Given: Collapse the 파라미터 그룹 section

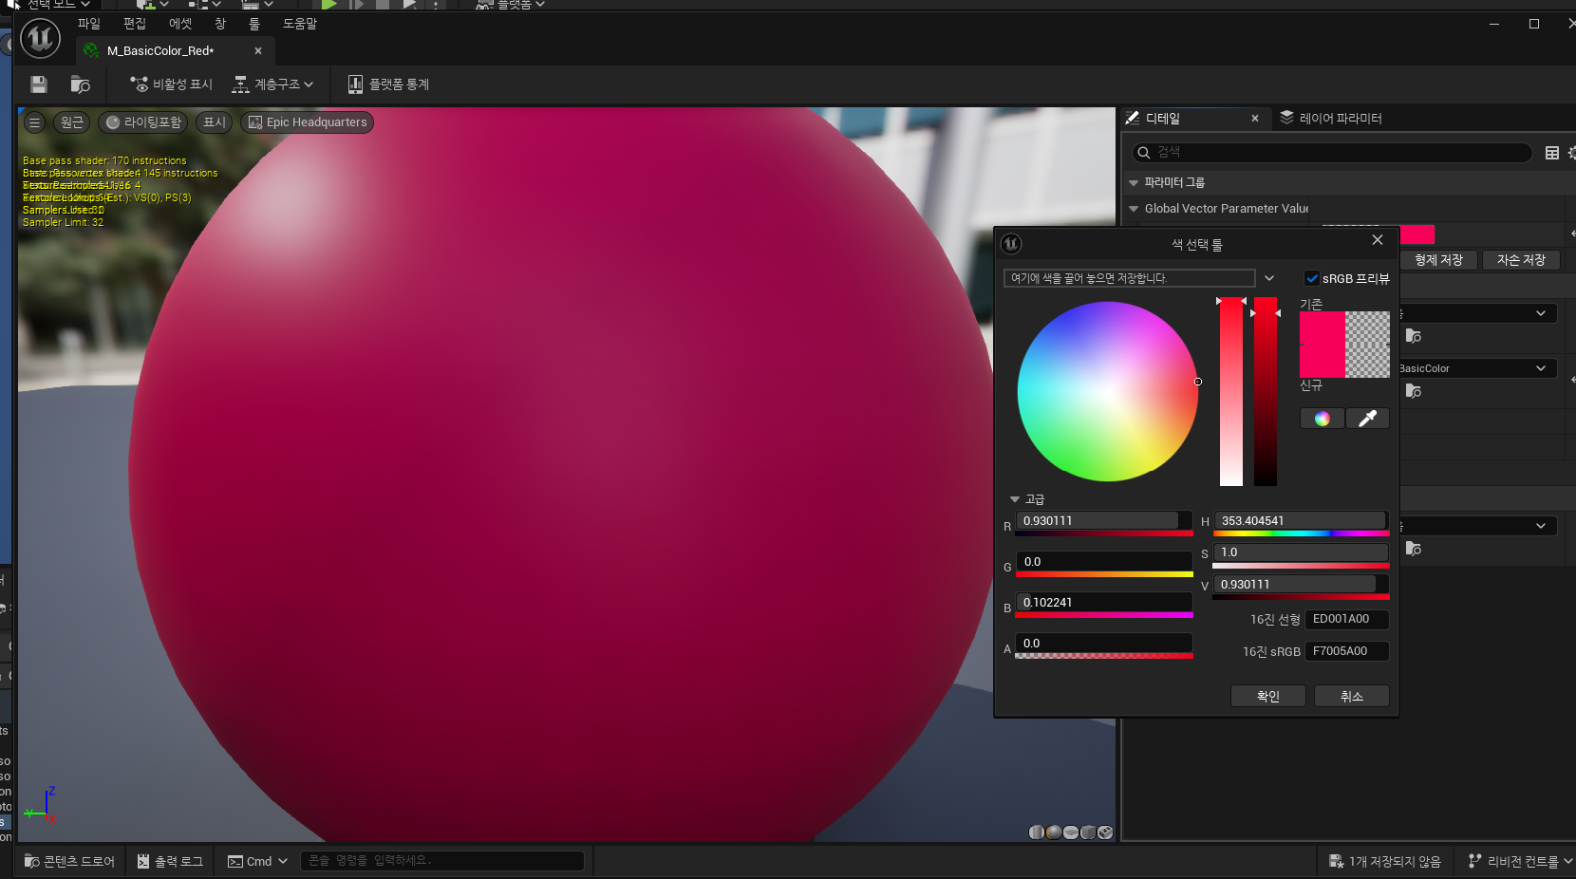Looking at the screenshot, I should coord(1134,182).
